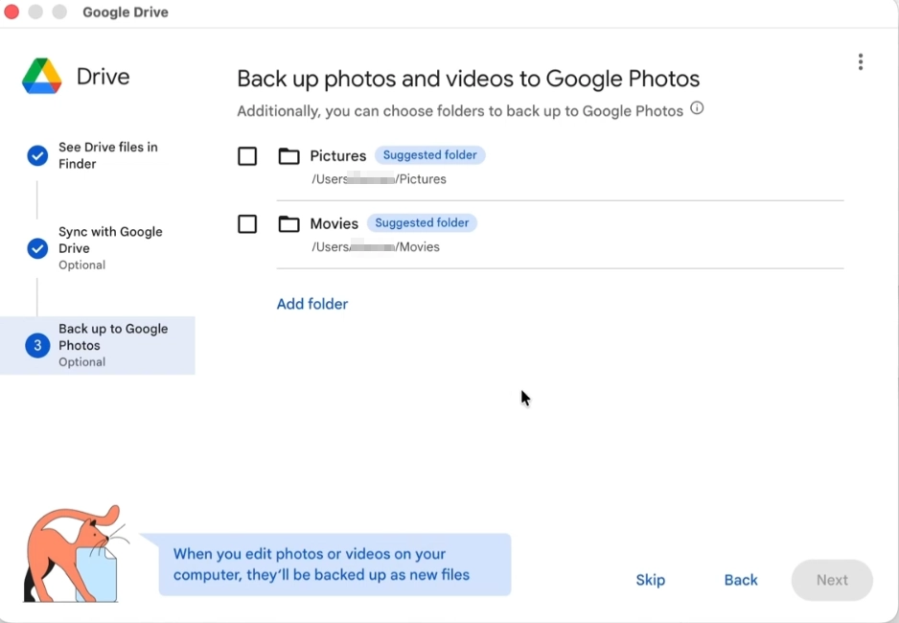The image size is (899, 623).
Task: Click the Back button
Action: click(x=741, y=580)
